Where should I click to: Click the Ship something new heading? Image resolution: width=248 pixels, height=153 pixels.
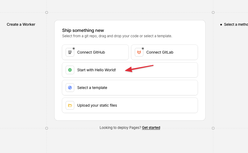pos(83,30)
